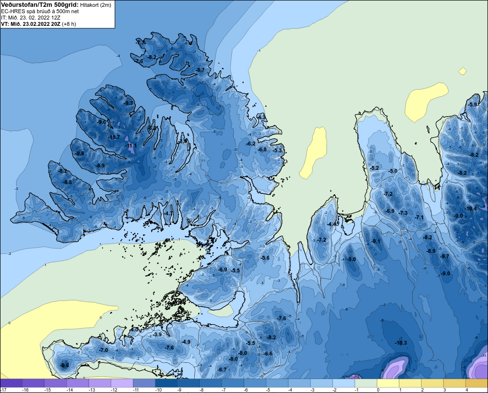
Task: Select the -7.1 temperature label
Action: [x=420, y=217]
